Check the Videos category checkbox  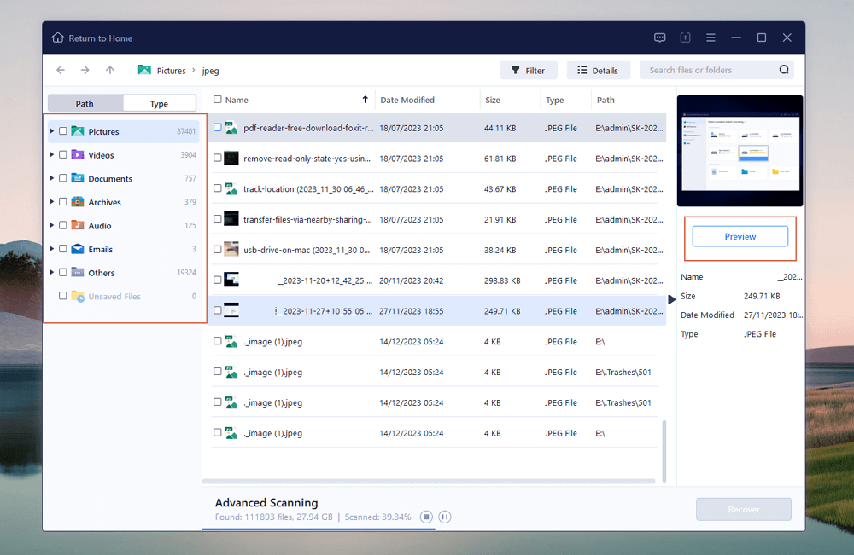[x=63, y=155]
